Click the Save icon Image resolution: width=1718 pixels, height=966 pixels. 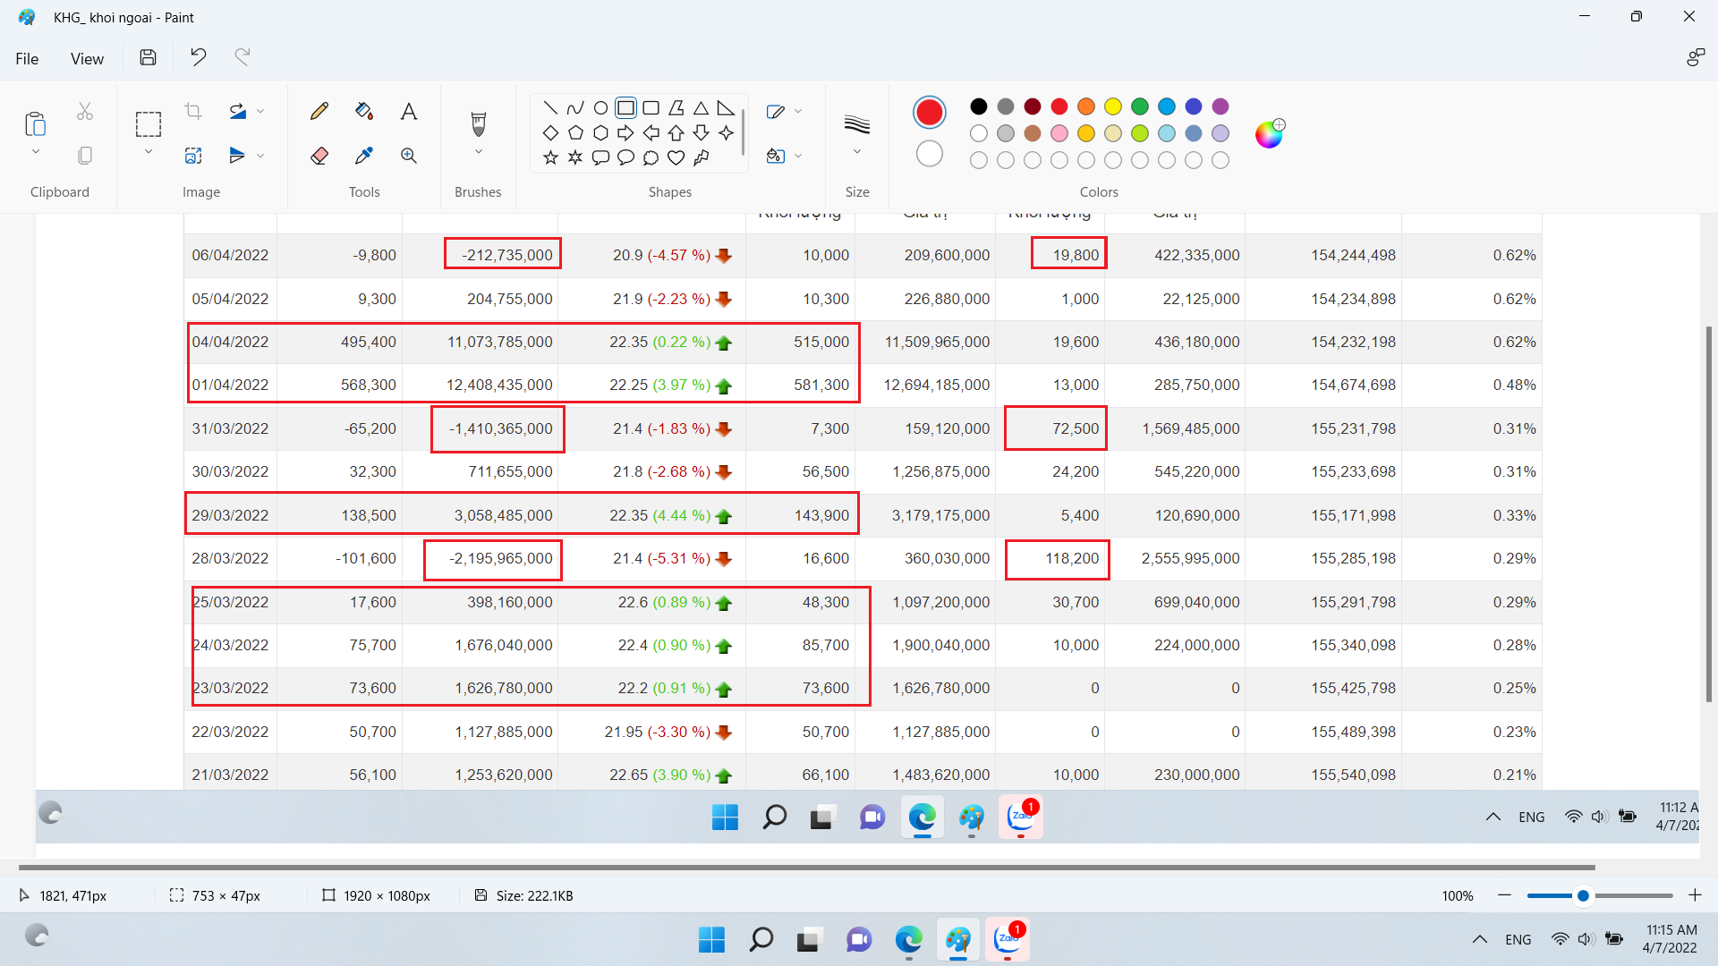pos(149,57)
